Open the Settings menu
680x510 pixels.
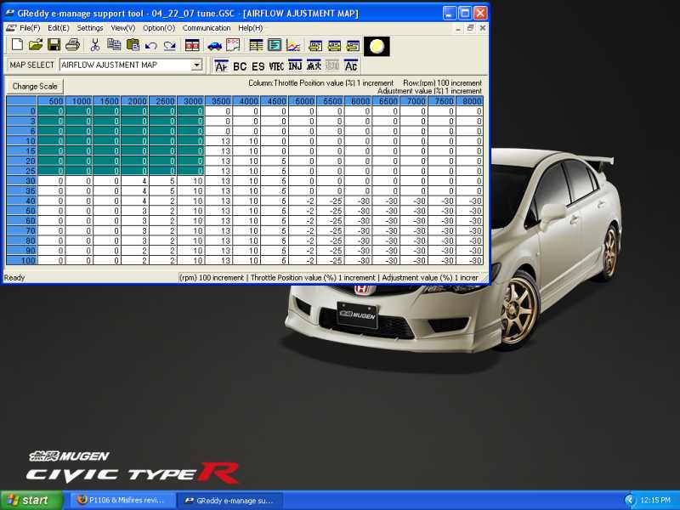[x=90, y=28]
